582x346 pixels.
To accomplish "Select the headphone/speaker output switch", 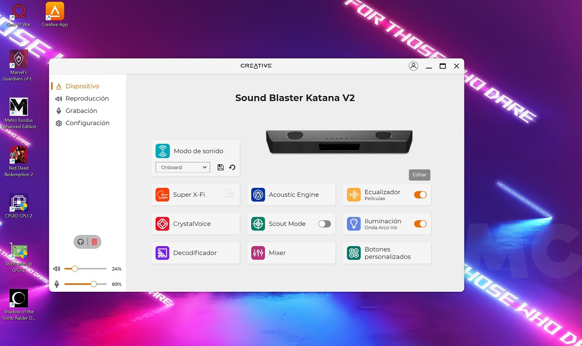I will tap(87, 242).
